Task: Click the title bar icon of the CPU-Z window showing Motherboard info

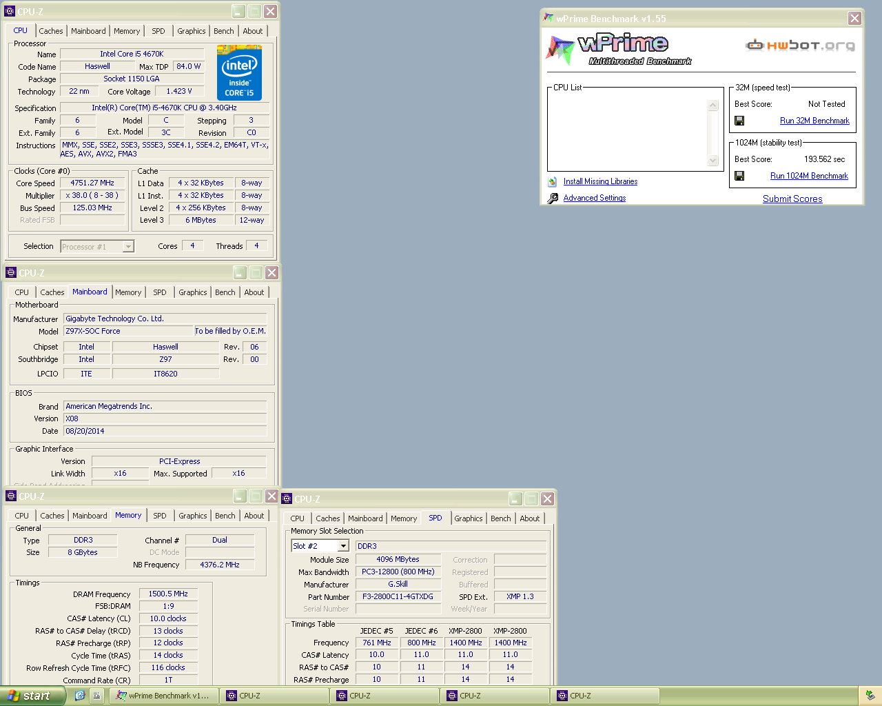Action: (x=10, y=273)
